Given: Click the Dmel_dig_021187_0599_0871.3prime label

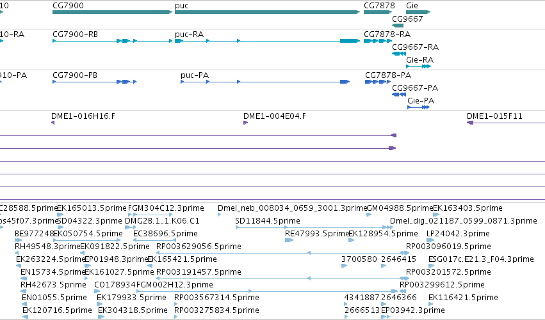Looking at the screenshot, I should coord(464,221).
